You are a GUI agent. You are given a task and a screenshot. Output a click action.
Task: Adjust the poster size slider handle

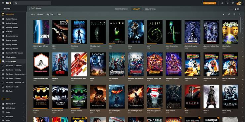(x=235, y=9)
